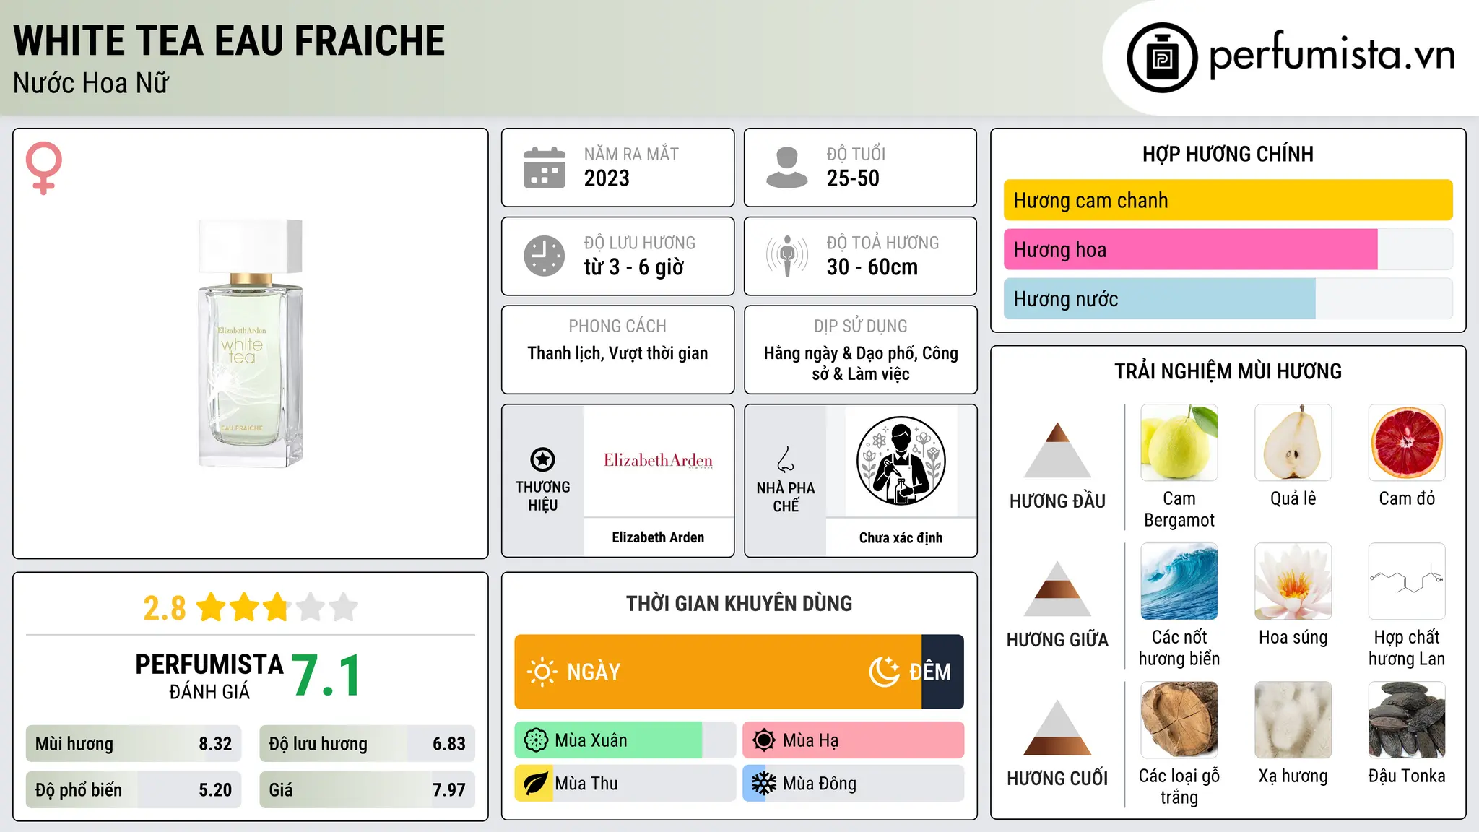Click the Độ lưu hương 6.83 score bar
Image resolution: width=1479 pixels, height=832 pixels.
(x=367, y=744)
